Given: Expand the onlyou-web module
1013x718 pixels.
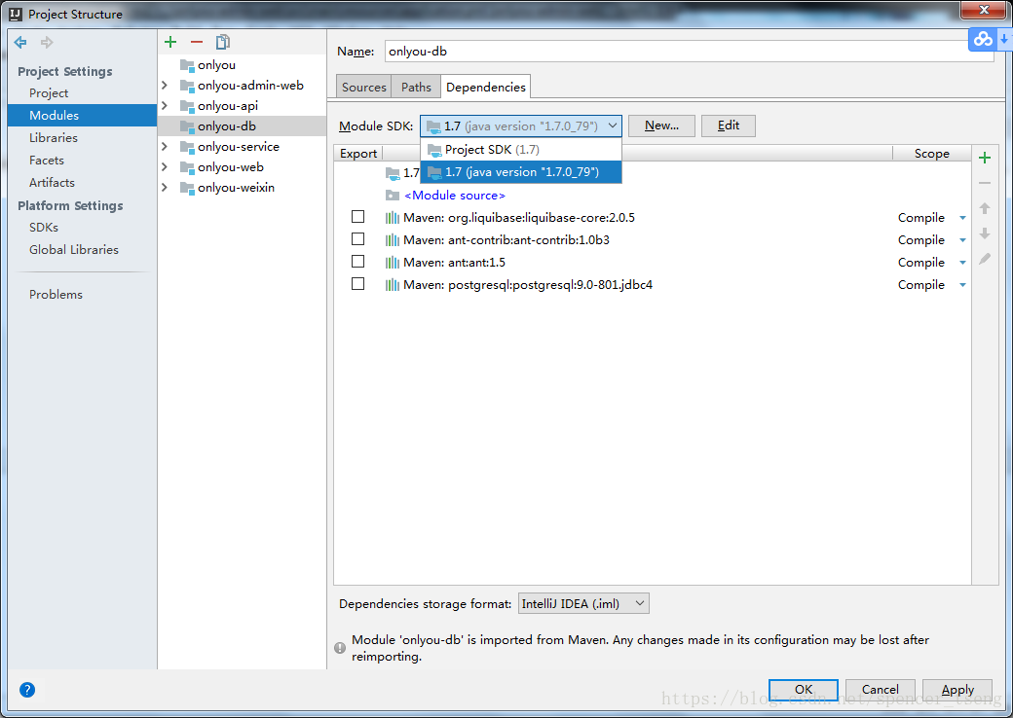Looking at the screenshot, I should pyautogui.click(x=165, y=167).
